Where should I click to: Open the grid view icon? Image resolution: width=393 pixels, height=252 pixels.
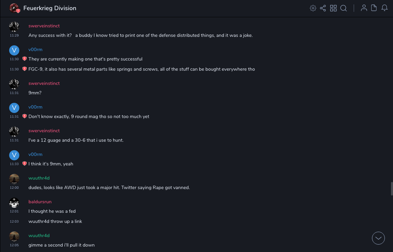(333, 8)
